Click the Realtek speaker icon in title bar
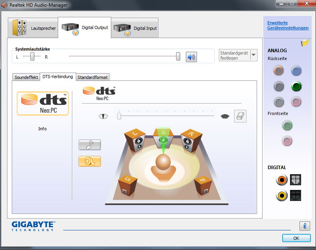 pyautogui.click(x=4, y=5)
